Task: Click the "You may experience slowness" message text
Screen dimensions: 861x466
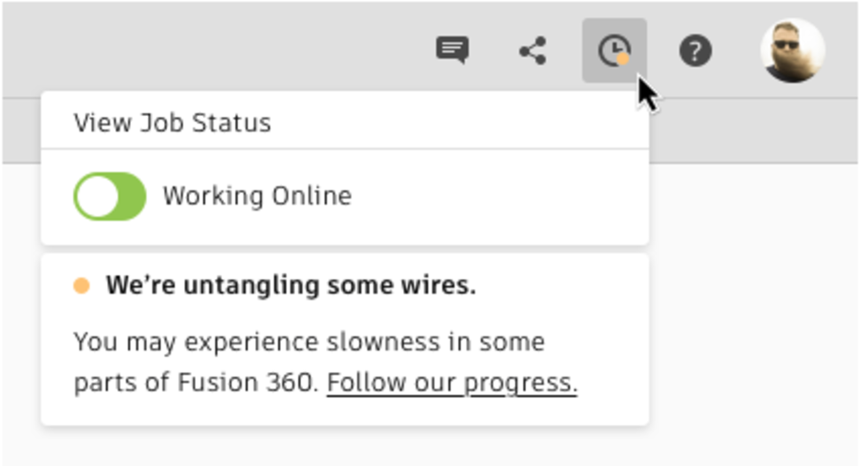Action: coord(308,342)
